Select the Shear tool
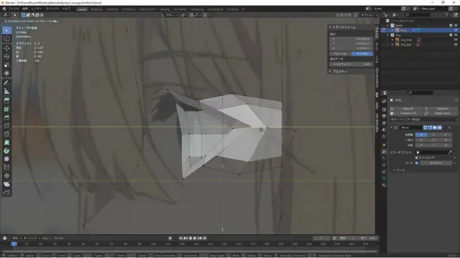 click(x=7, y=184)
